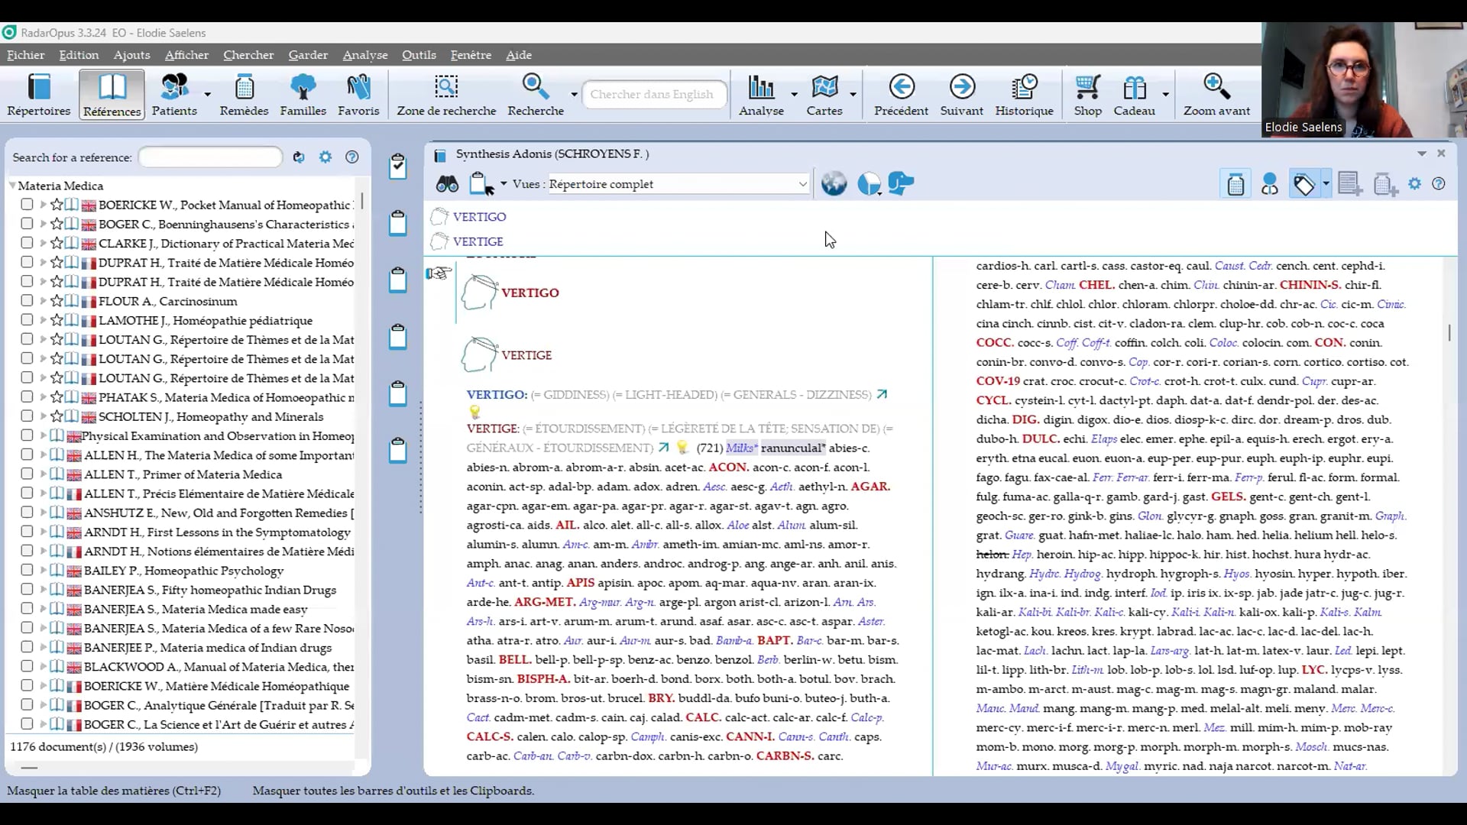Screen dimensions: 1467x825
Task: Open the Afficher menu
Action: [186, 55]
